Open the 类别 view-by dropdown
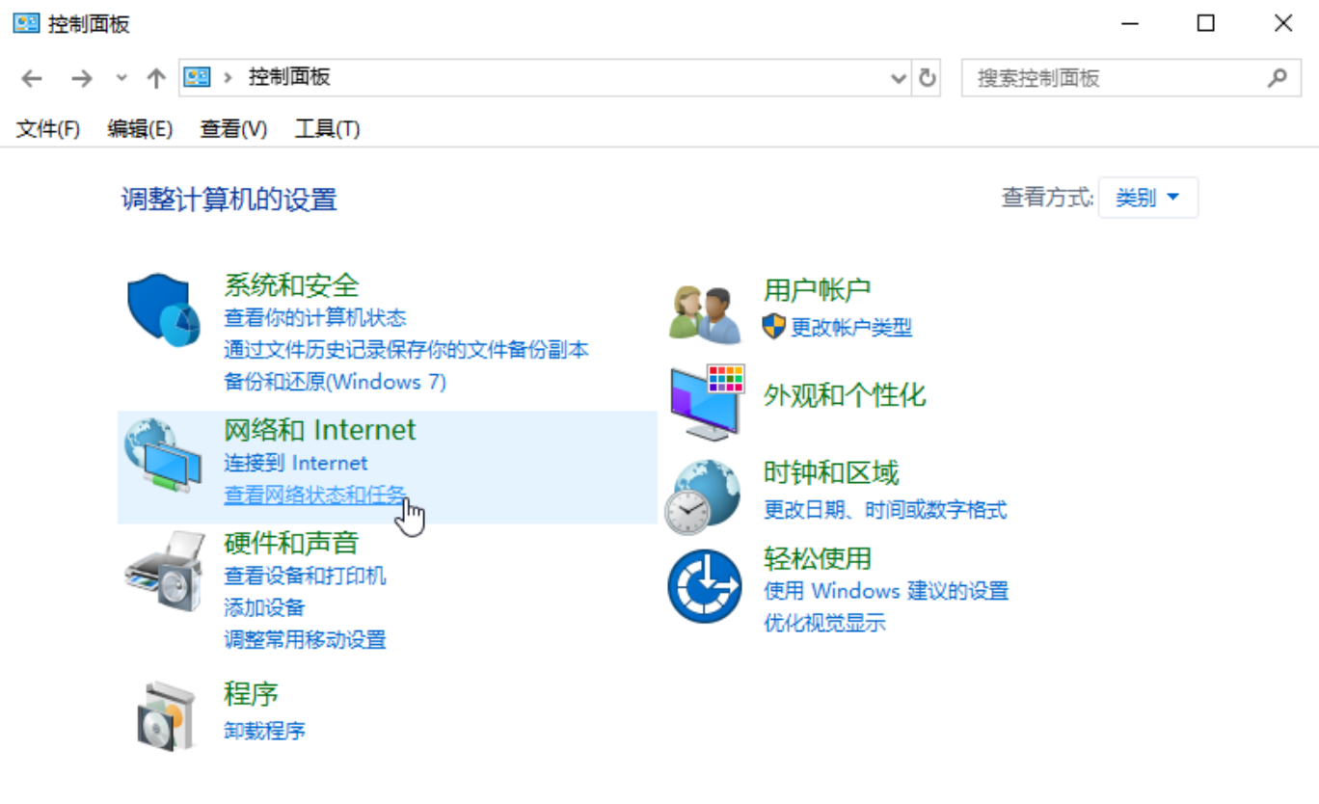 point(1147,198)
